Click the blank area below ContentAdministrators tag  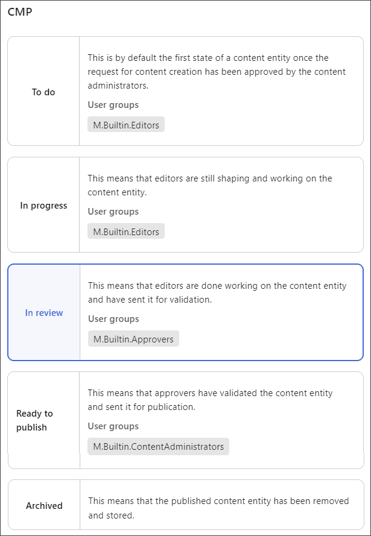click(x=221, y=461)
